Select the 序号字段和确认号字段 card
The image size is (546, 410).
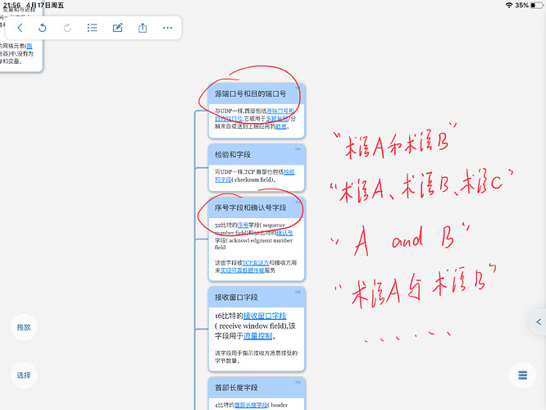pos(257,239)
